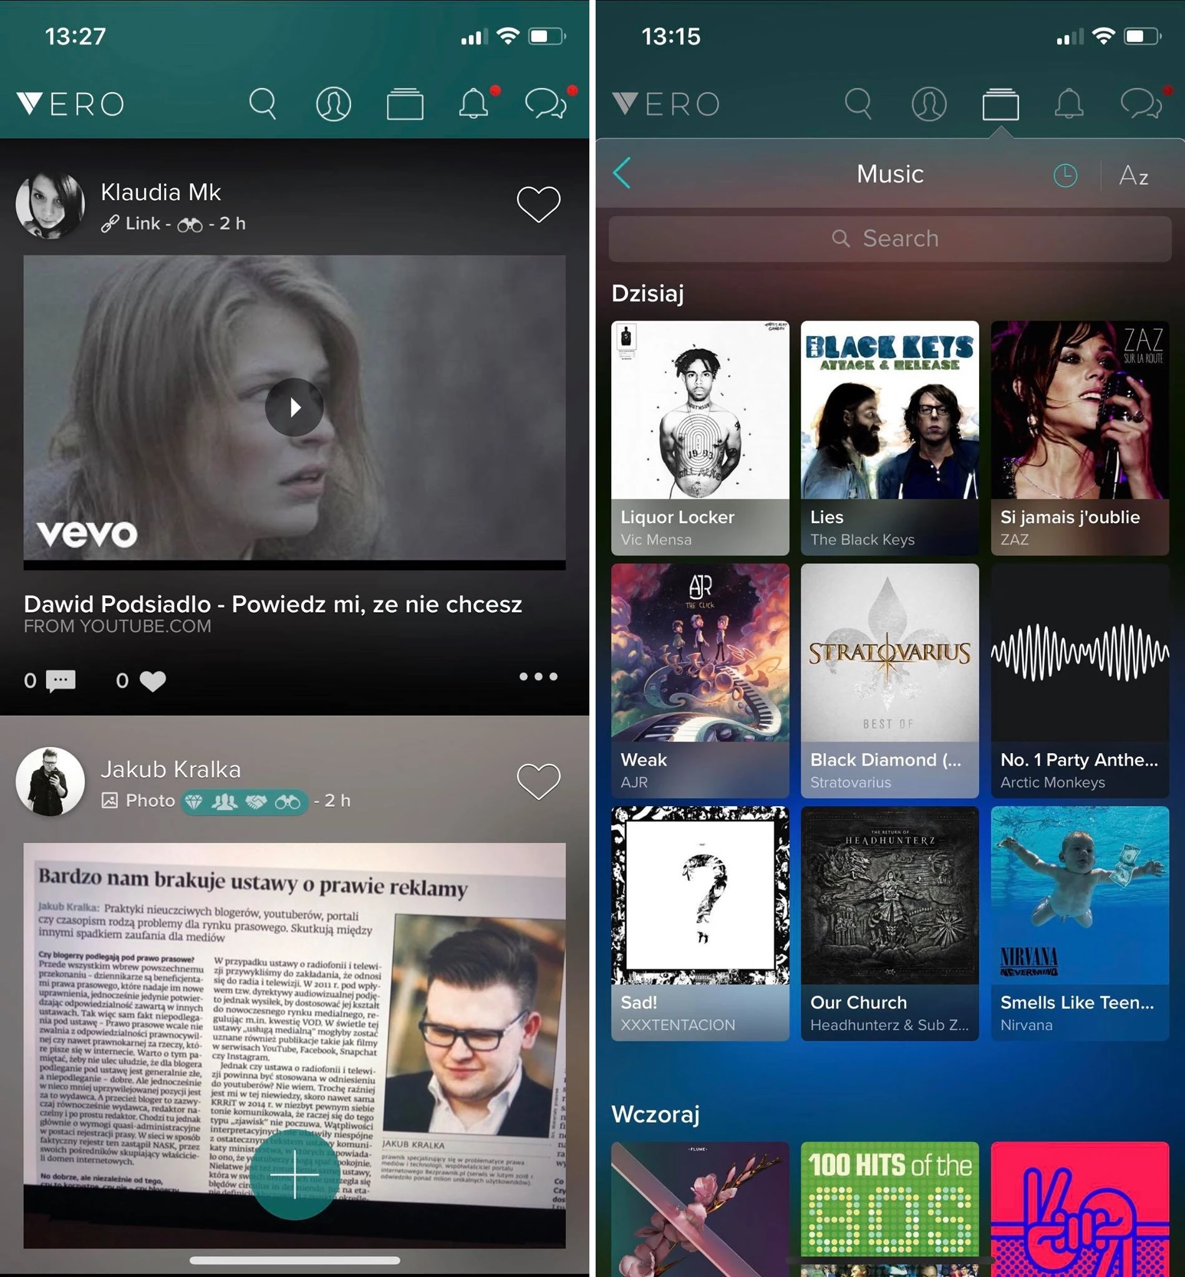Open Klaudia Mk's profile picture
The image size is (1185, 1277).
point(50,205)
